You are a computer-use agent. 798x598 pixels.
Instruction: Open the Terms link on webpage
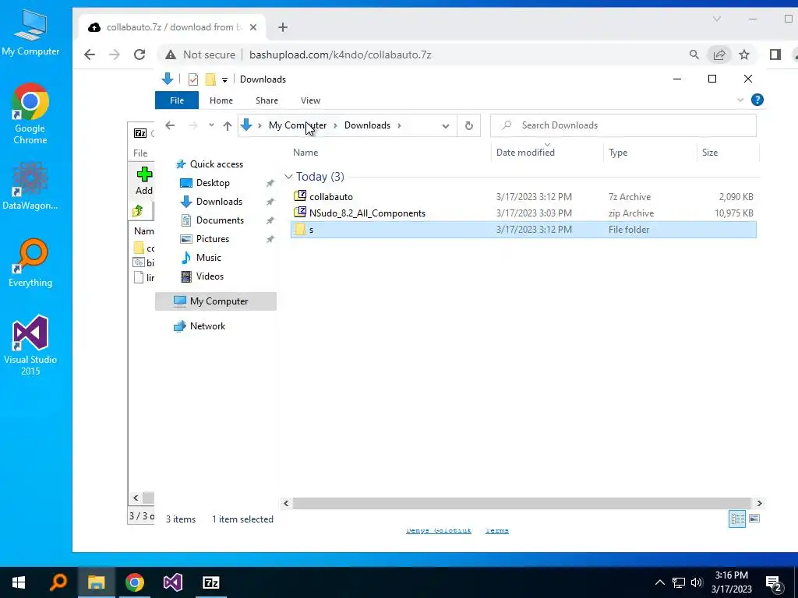tap(496, 530)
